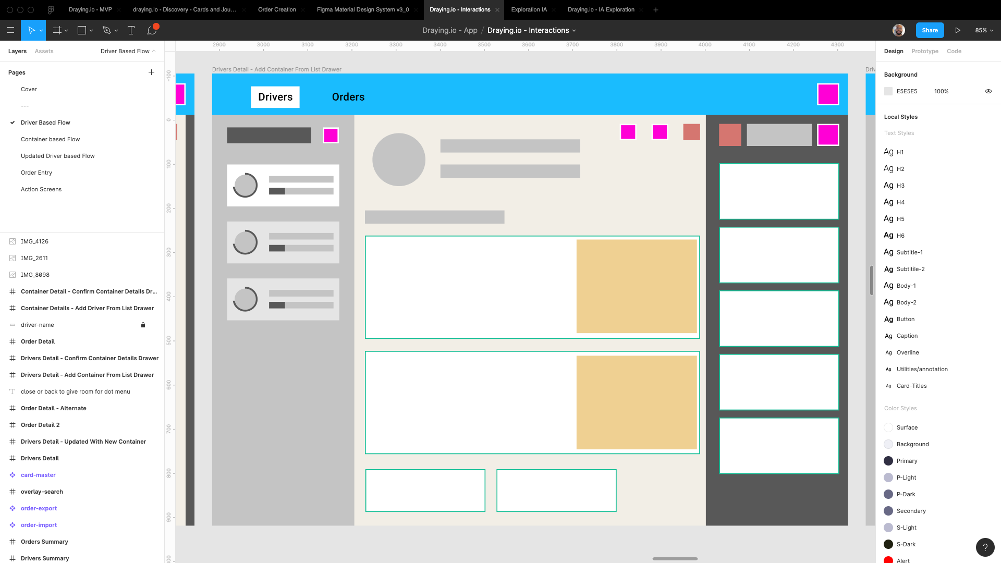
Task: Switch to the Assets tab
Action: [44, 51]
